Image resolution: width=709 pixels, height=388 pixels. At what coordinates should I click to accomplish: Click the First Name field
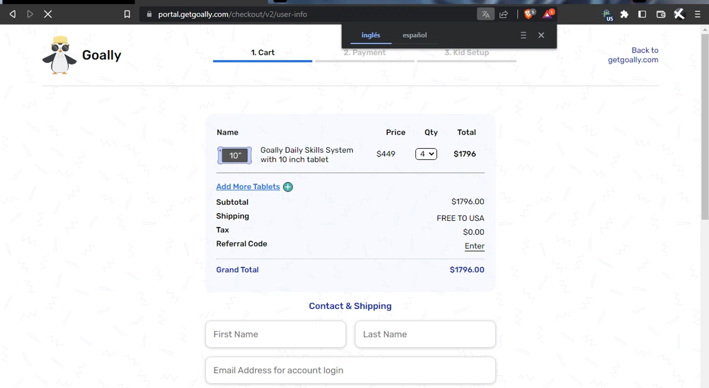click(x=276, y=334)
